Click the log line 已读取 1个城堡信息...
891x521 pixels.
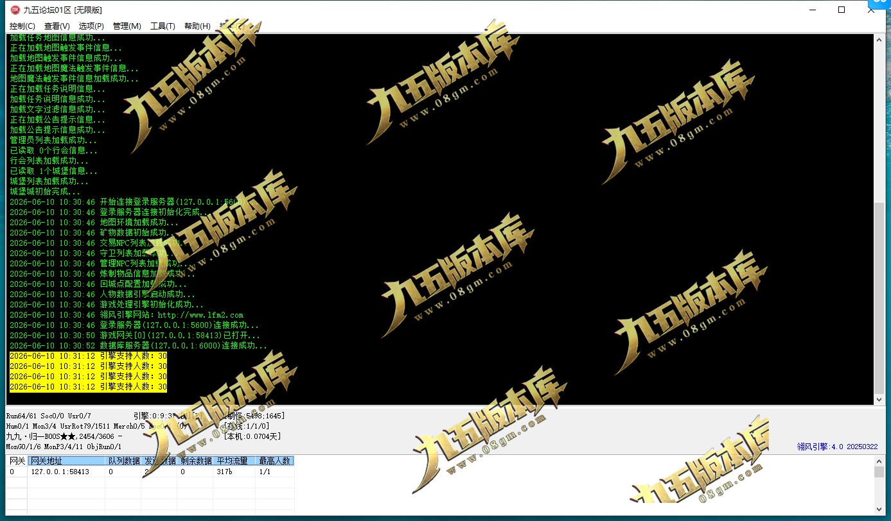pyautogui.click(x=53, y=171)
